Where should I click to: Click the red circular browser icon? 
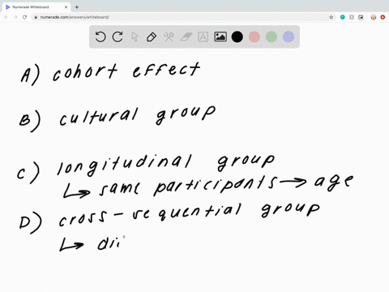(x=383, y=17)
